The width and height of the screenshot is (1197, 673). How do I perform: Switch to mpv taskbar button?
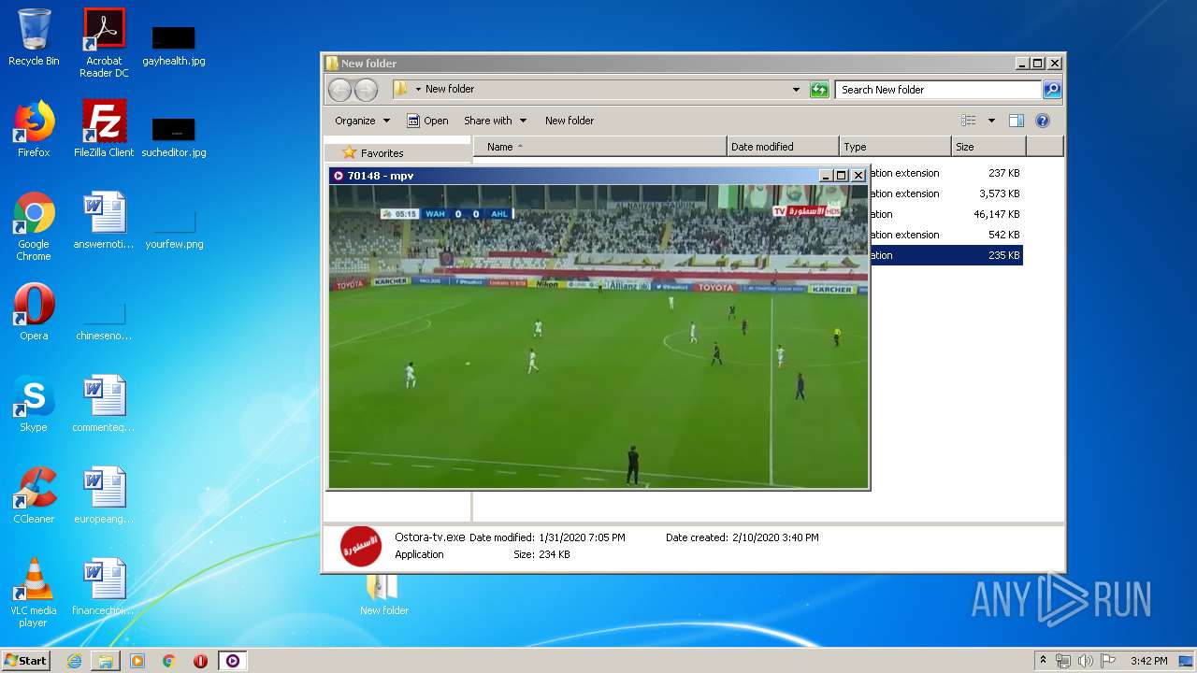tap(233, 661)
